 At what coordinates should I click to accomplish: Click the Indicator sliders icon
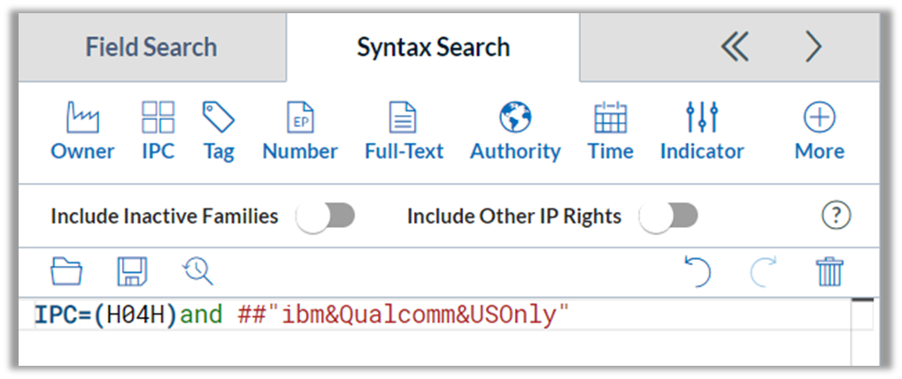click(702, 117)
